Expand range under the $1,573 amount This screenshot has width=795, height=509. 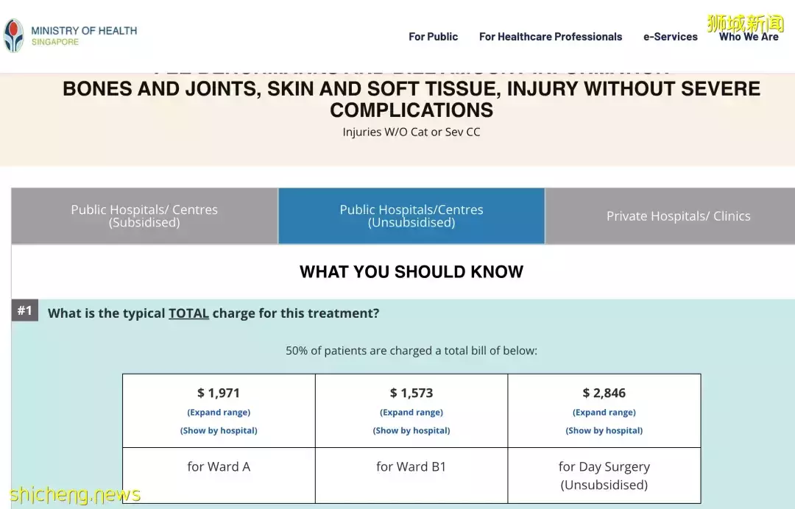pyautogui.click(x=411, y=413)
